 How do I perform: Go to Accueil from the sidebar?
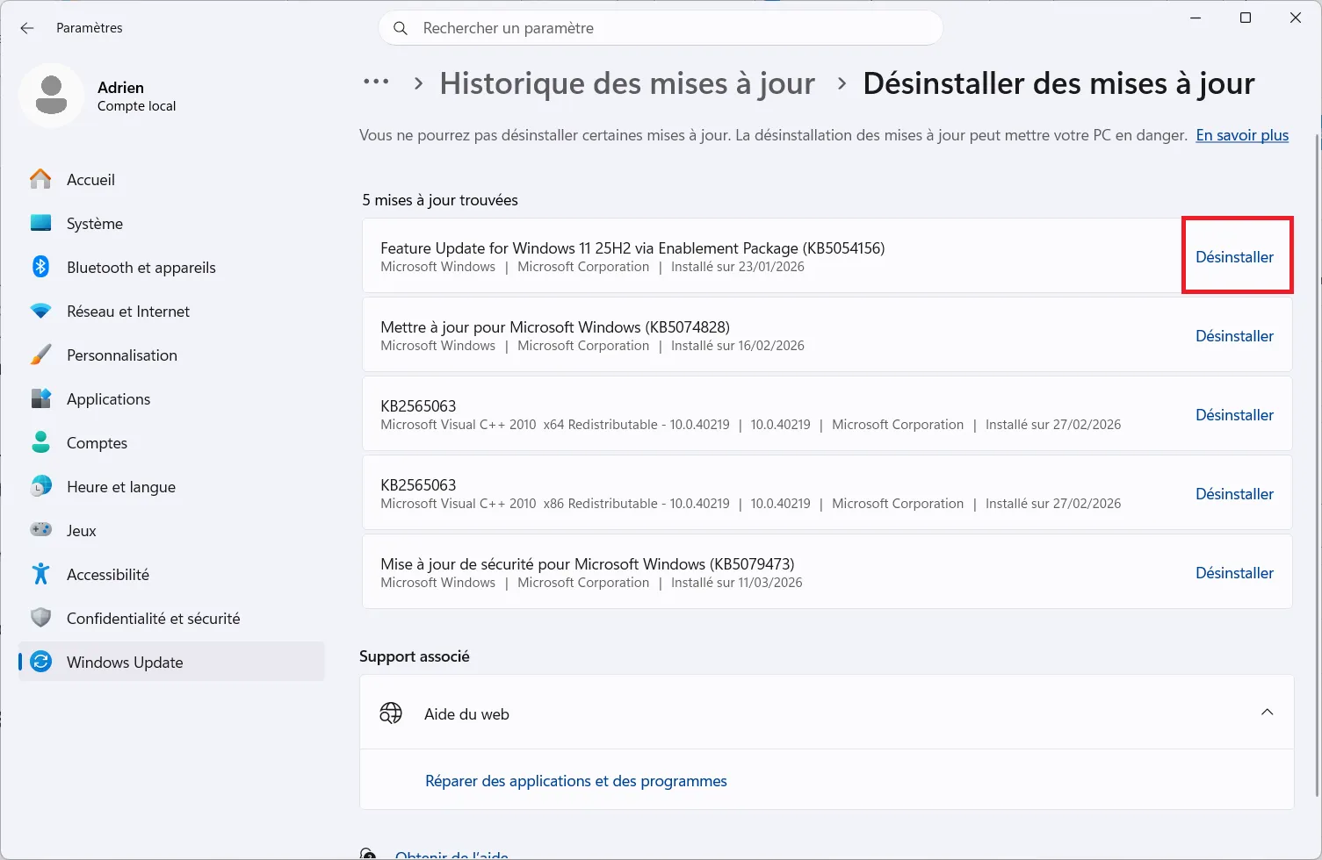[90, 179]
